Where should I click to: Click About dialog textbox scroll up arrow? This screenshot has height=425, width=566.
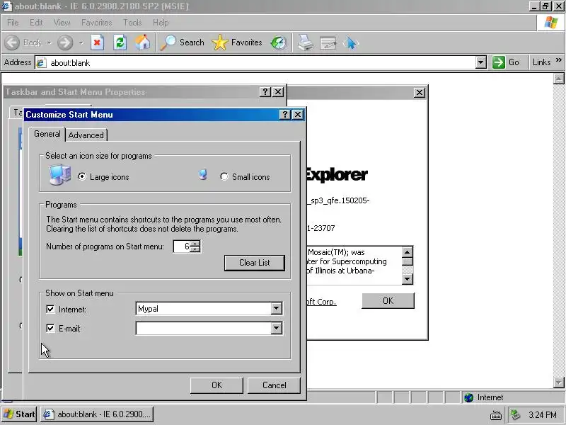tap(408, 252)
